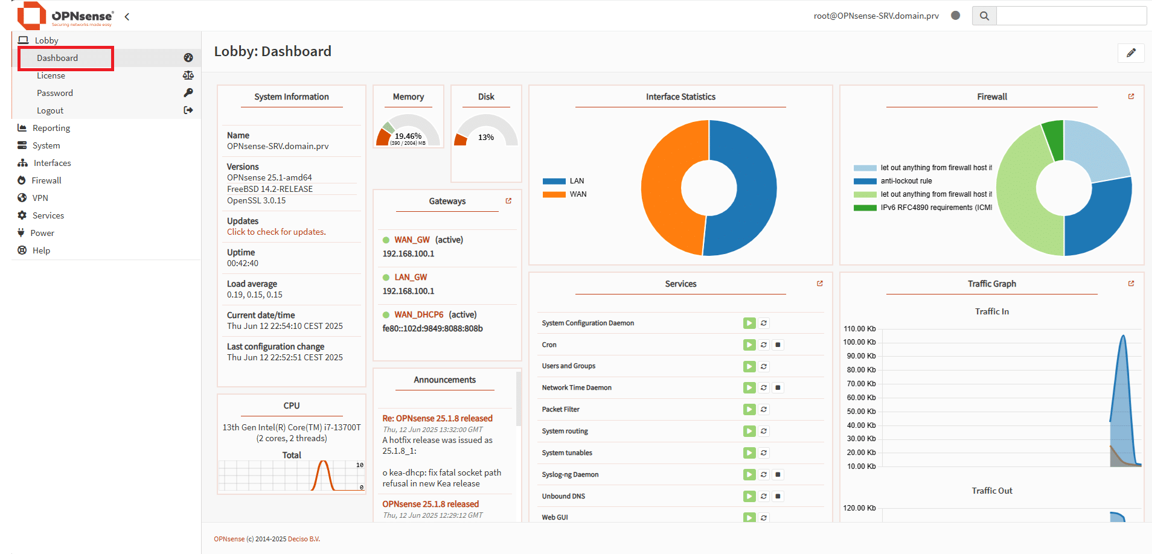This screenshot has height=554, width=1152.
Task: Click the LAN legend blue swatch
Action: tap(554, 181)
